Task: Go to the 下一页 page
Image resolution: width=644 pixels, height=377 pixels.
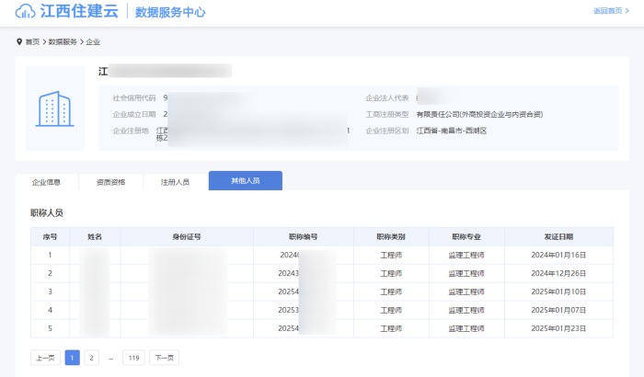Action: [x=164, y=358]
